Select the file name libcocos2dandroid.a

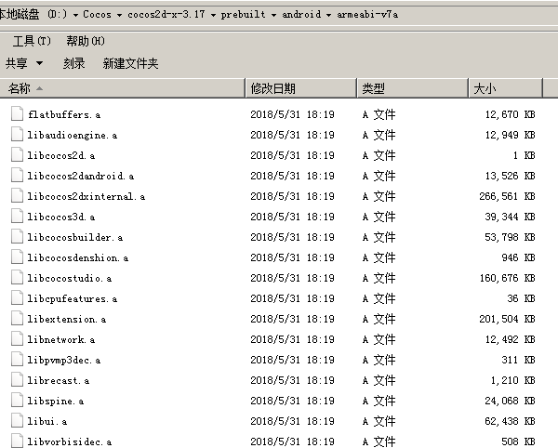pos(81,176)
